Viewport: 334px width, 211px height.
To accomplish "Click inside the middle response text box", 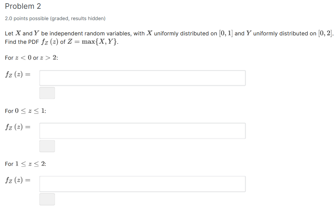I will [142, 131].
